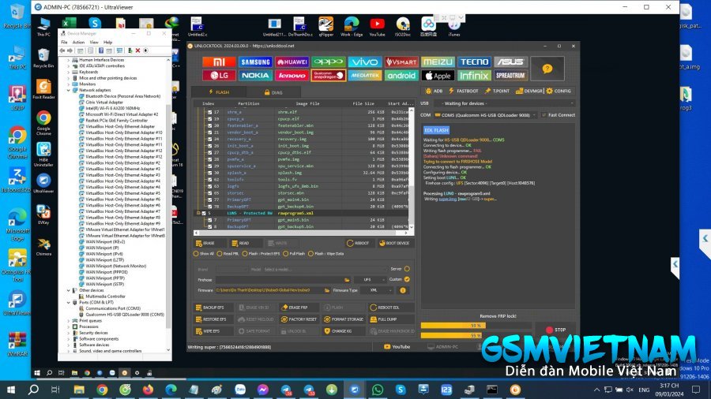
Task: Browse for Firehose file folder icon
Action: 347,280
